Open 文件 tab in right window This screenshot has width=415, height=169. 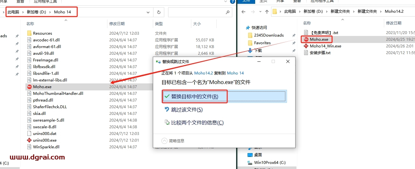[246, 1]
